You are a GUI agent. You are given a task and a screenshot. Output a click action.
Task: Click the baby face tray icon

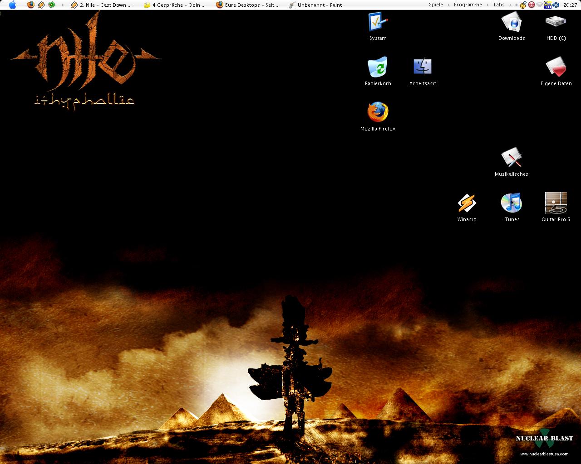tap(523, 5)
